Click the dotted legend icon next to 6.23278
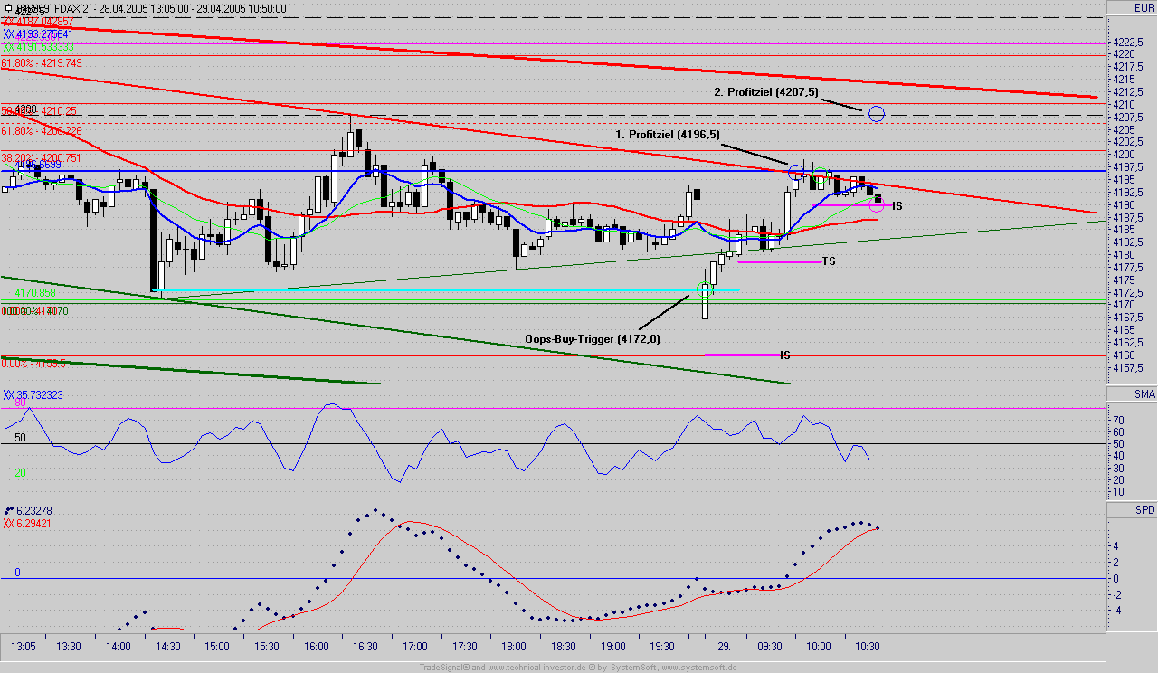This screenshot has width=1158, height=673. [x=8, y=510]
